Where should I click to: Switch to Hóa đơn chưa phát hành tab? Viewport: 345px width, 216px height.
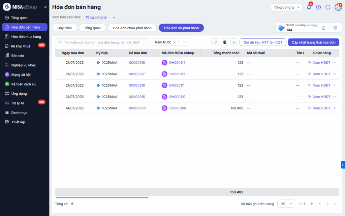[x=134, y=28]
